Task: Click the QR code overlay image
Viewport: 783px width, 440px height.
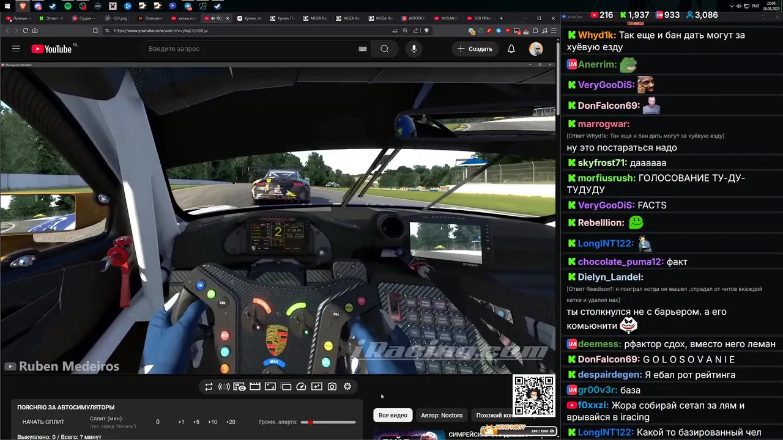Action: [x=534, y=396]
